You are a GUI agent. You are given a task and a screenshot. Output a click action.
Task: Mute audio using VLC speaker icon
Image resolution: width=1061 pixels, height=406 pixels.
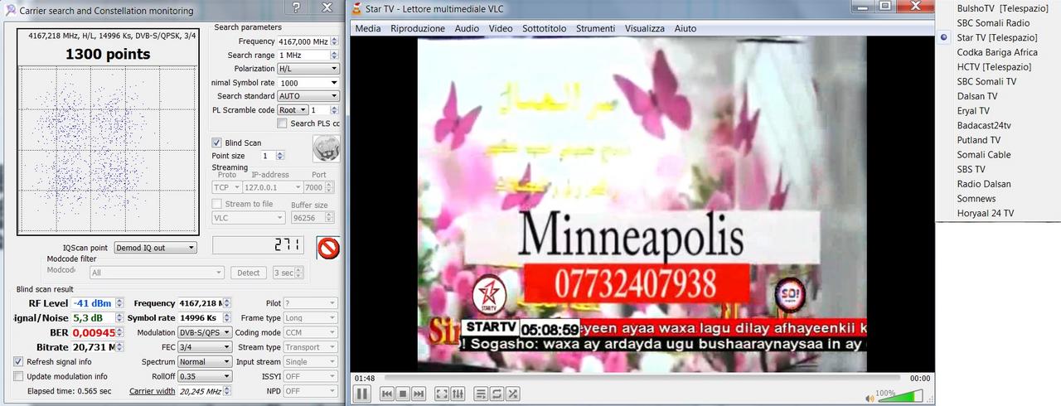(870, 398)
